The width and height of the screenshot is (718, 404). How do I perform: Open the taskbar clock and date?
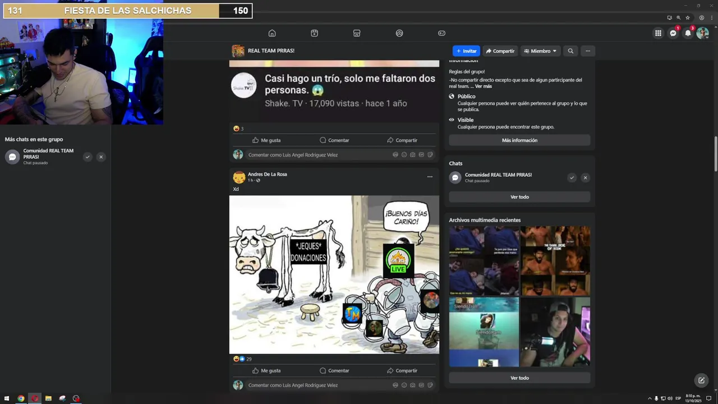[x=693, y=398]
